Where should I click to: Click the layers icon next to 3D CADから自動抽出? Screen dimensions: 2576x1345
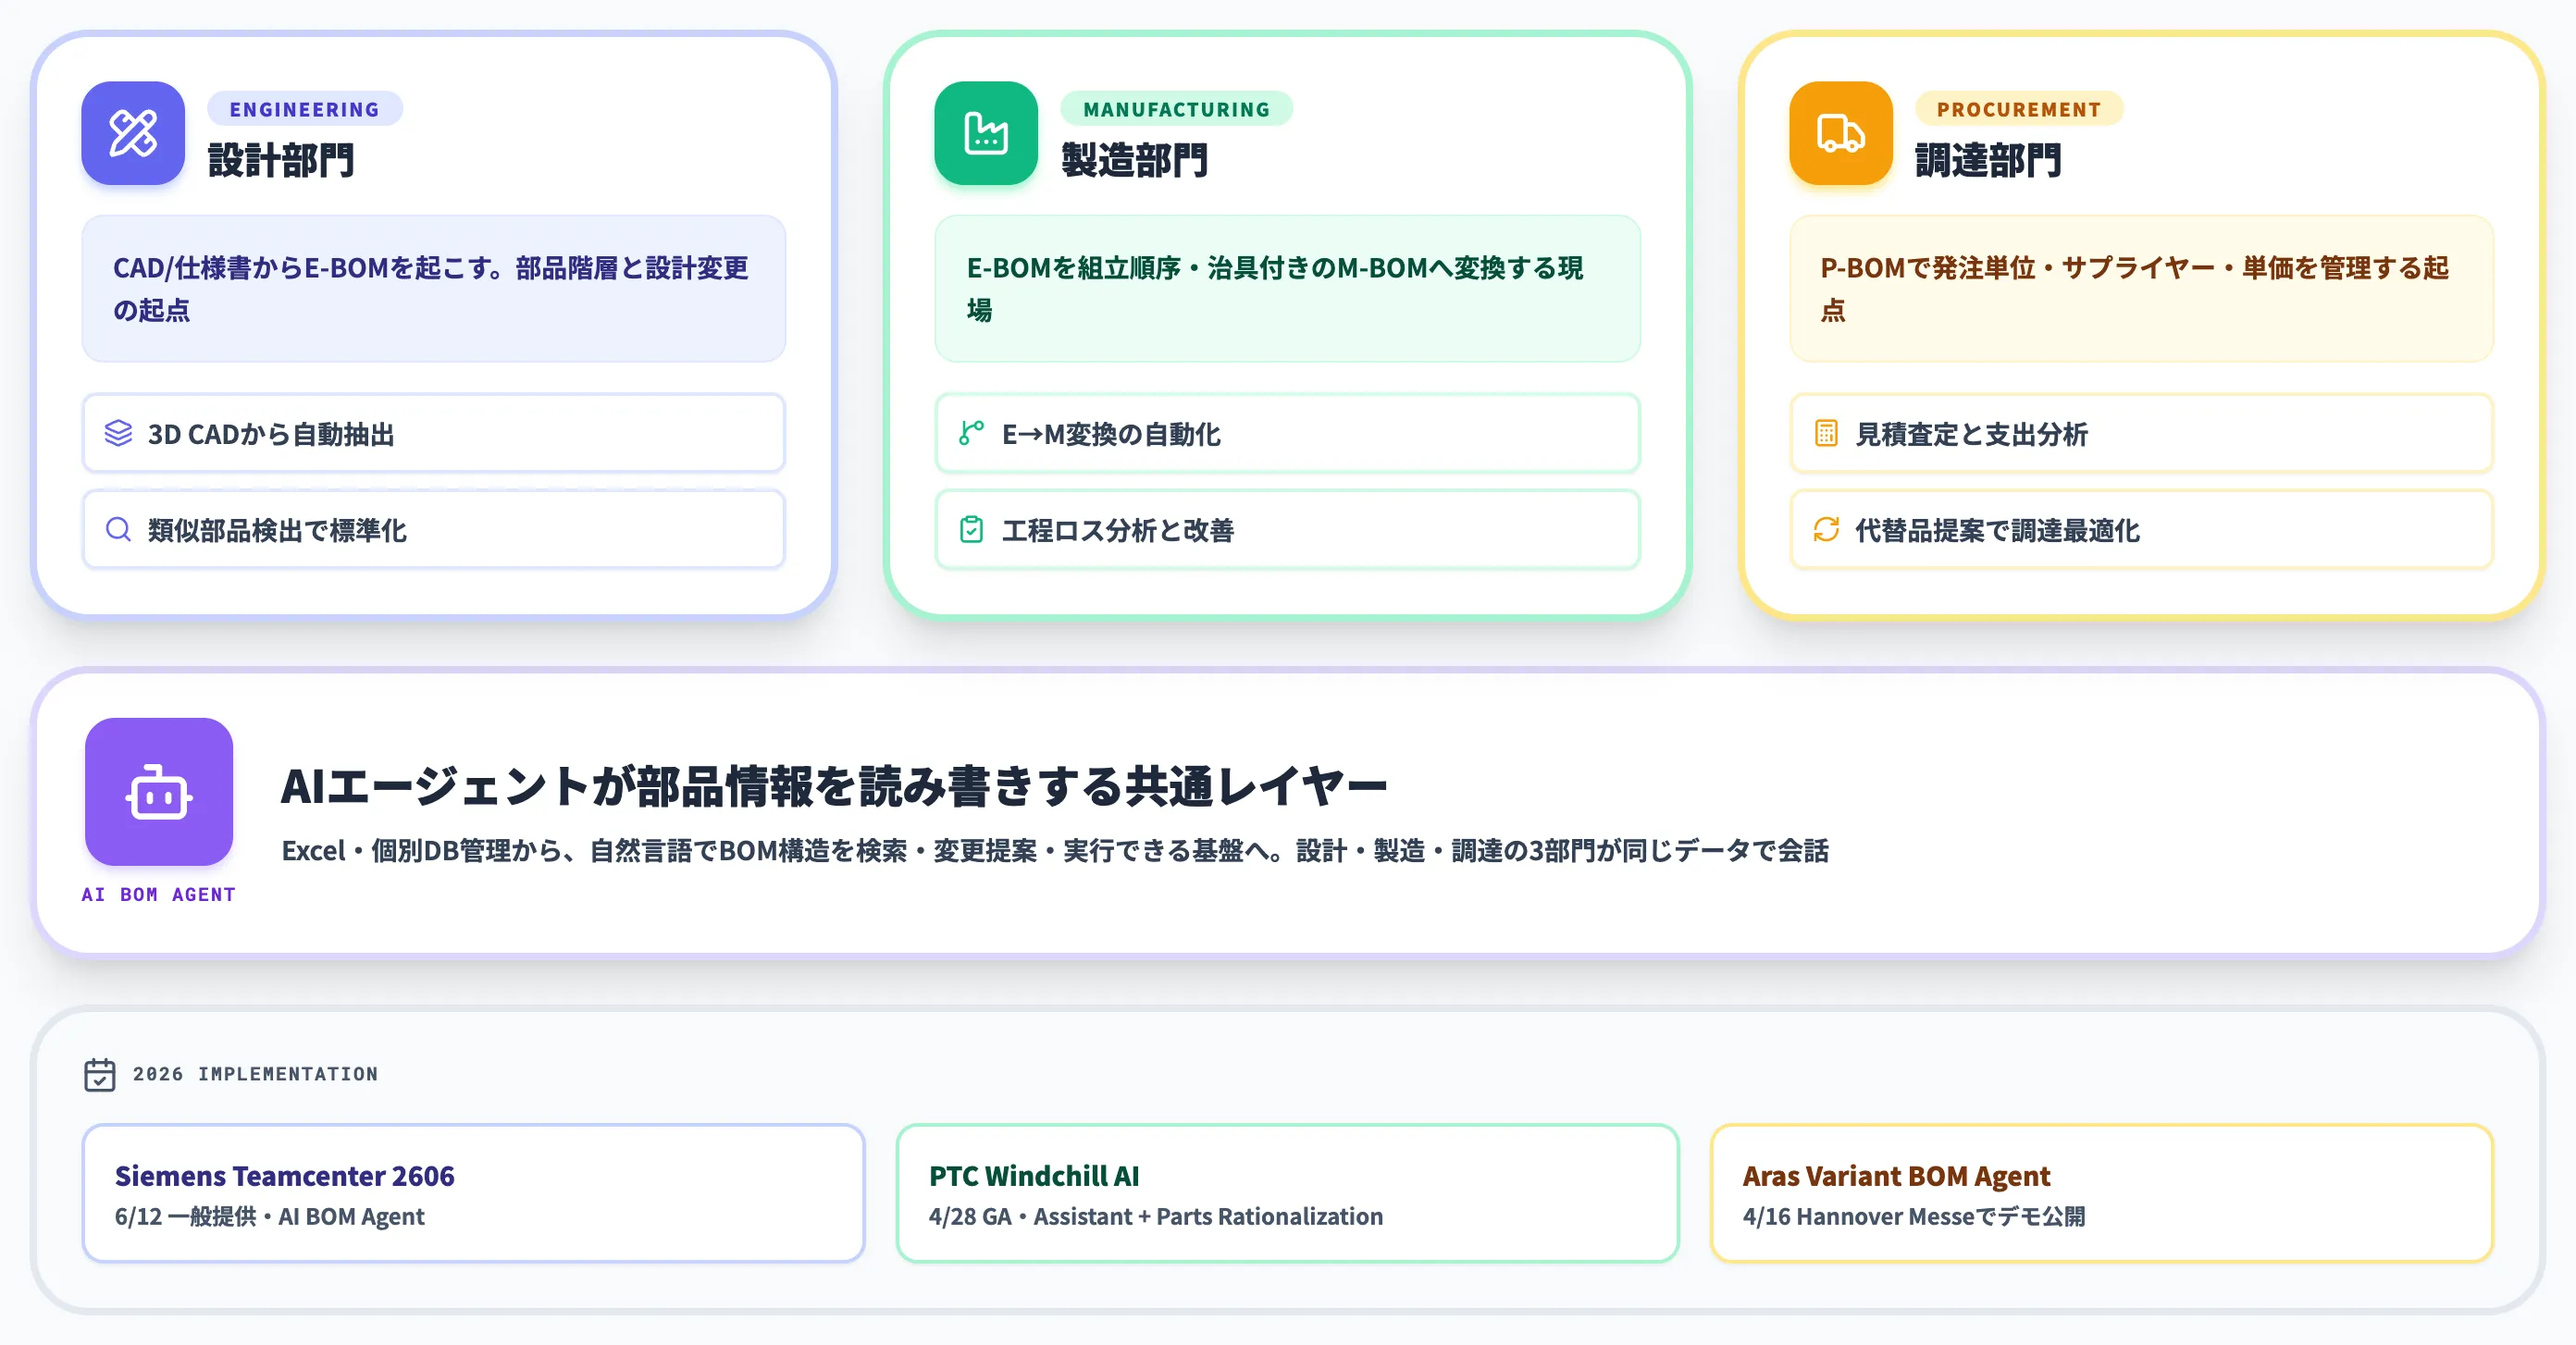[x=119, y=433]
